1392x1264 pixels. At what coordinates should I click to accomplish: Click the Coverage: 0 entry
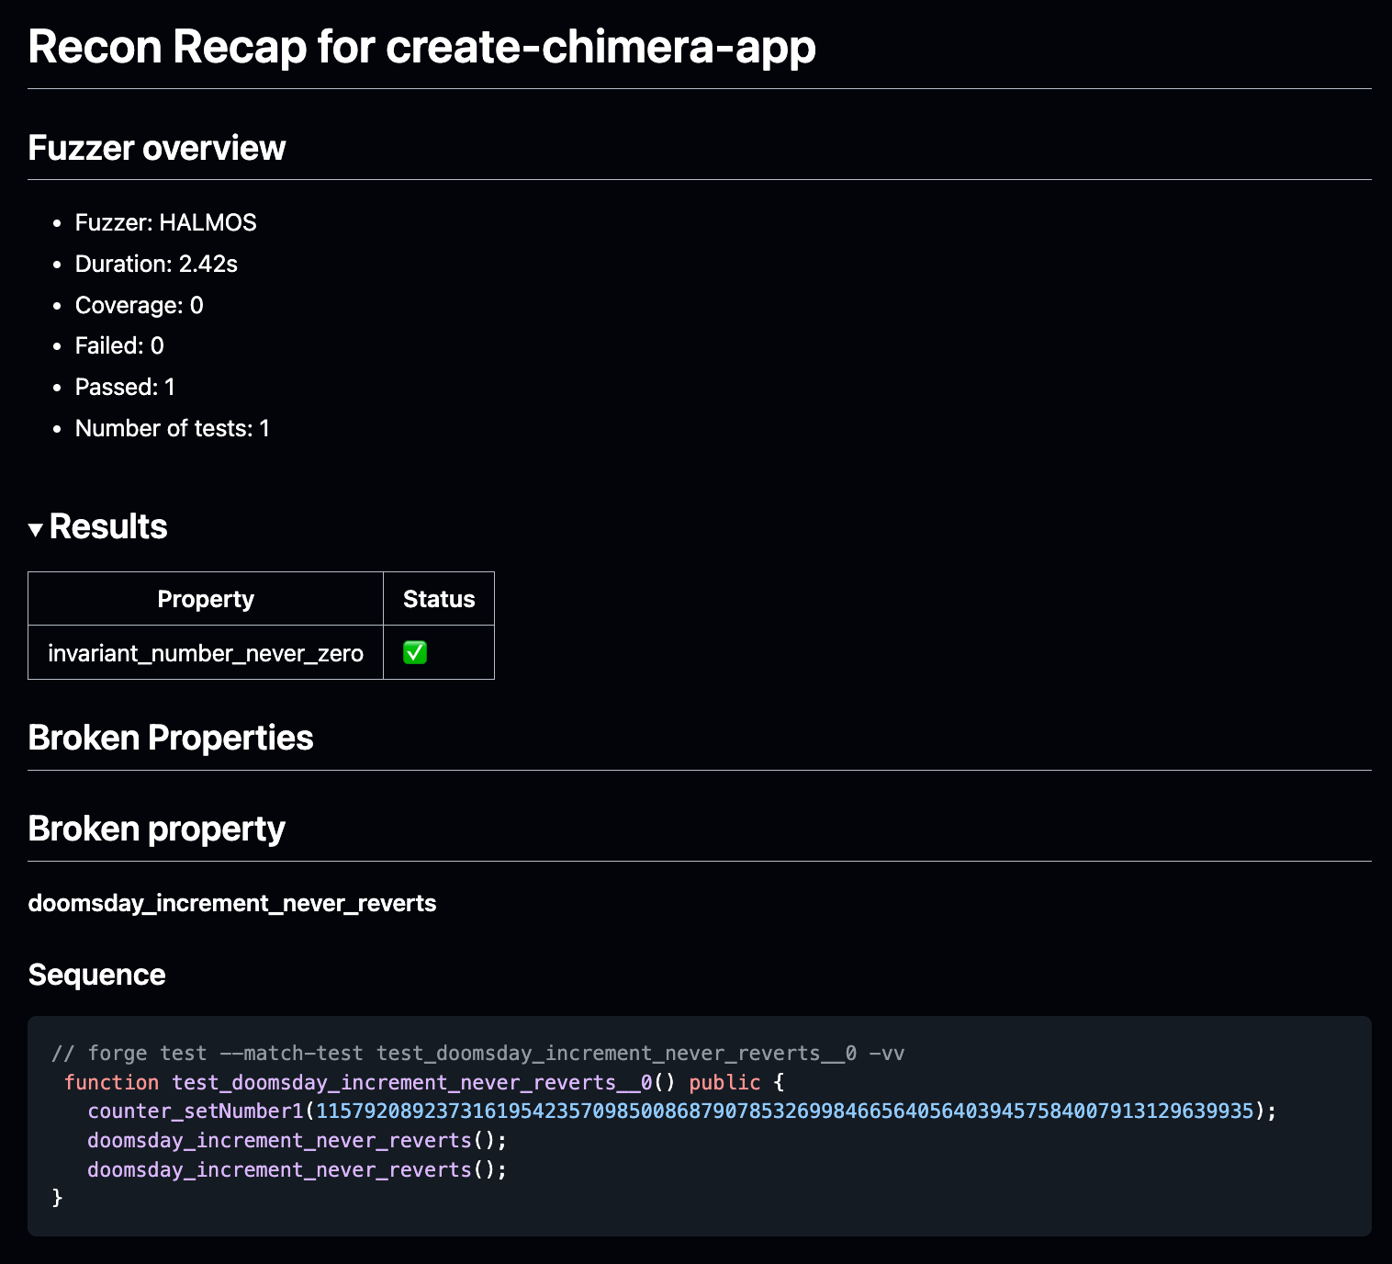pos(140,305)
